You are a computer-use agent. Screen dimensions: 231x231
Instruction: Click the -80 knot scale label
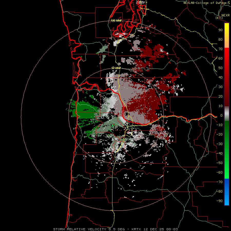219,191
